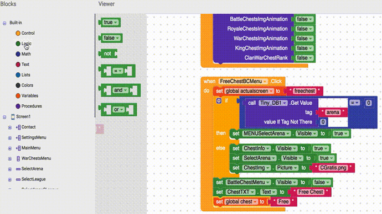Select the SelectArena component
The width and height of the screenshot is (382, 214).
tap(29, 169)
